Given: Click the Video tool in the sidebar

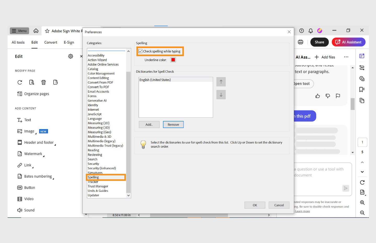Looking at the screenshot, I should coord(29,199).
